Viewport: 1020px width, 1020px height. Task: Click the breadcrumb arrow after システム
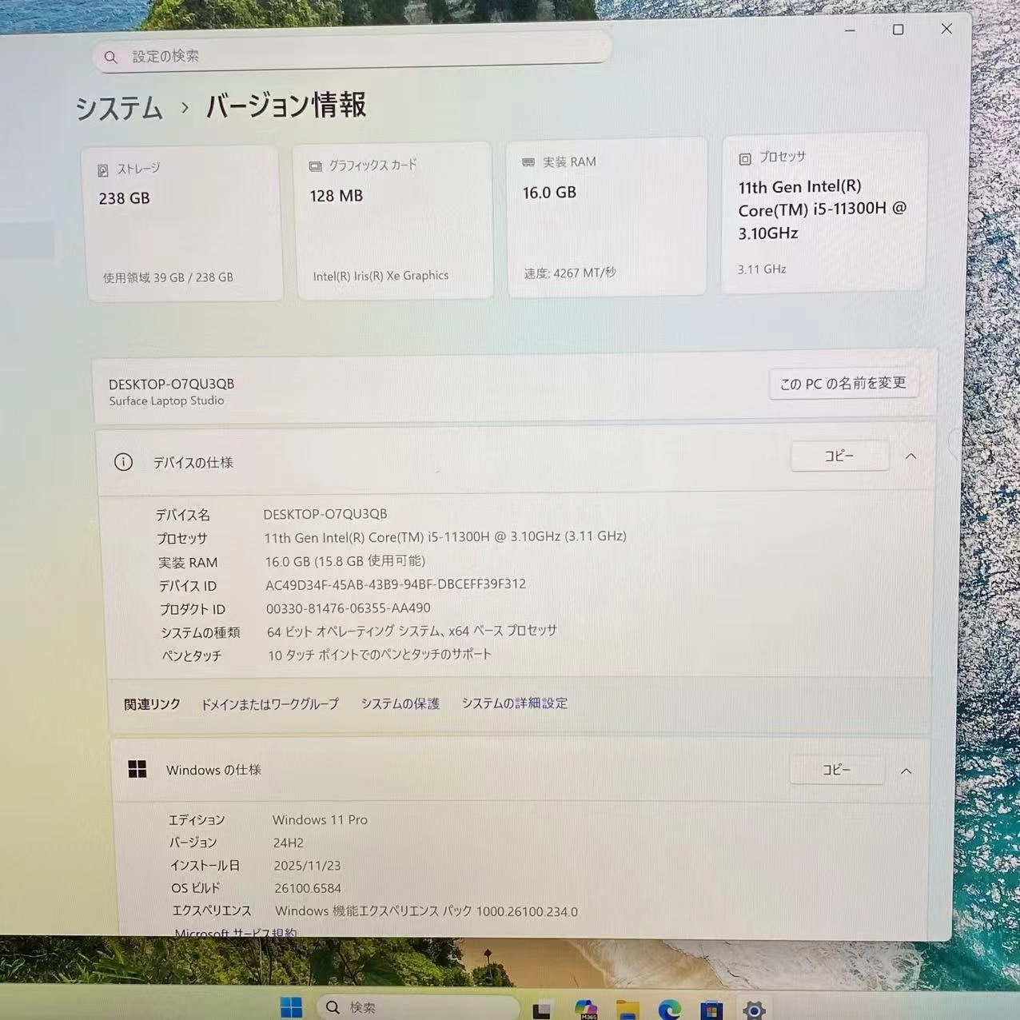[185, 106]
